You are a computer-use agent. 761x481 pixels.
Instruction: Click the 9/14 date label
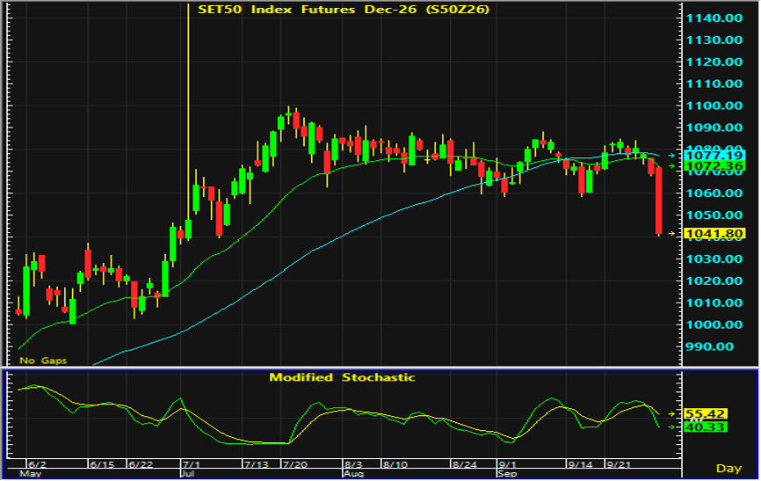coord(581,464)
